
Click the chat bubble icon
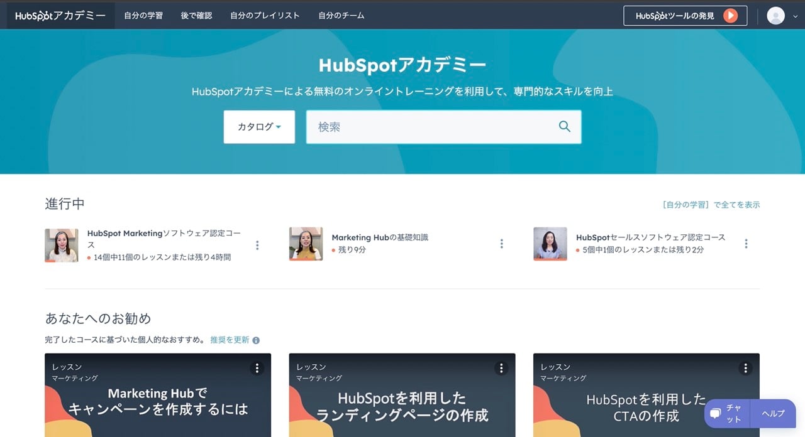(x=715, y=414)
